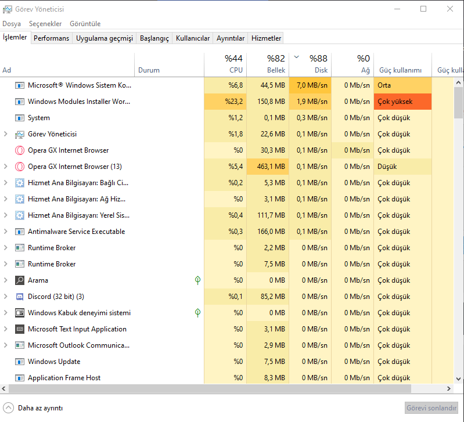This screenshot has width=464, height=422.
Task: Click the Application Frame Host icon
Action: click(20, 378)
